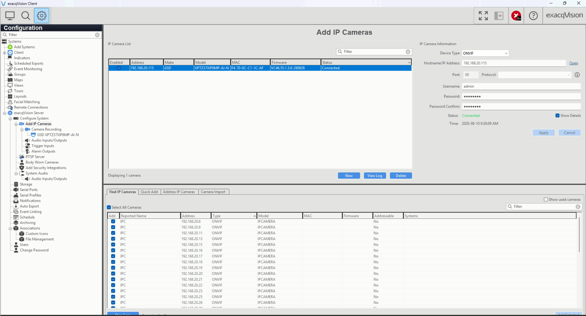586x316 pixels.
Task: Open Event Linking item
Action: click(x=31, y=212)
